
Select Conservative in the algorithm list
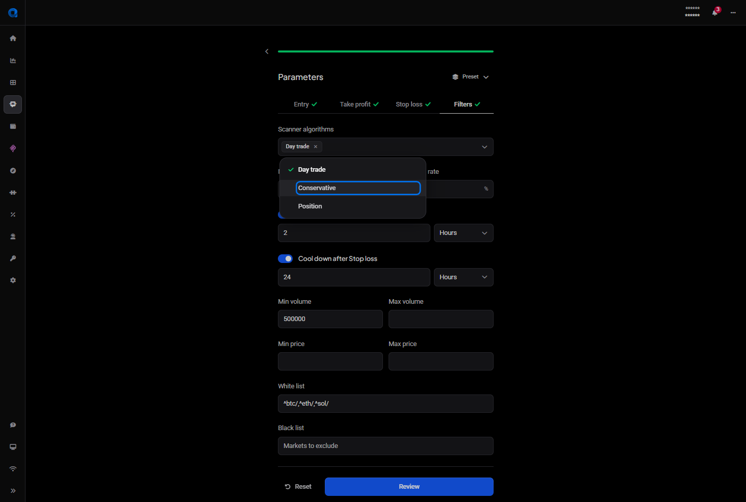coord(353,188)
